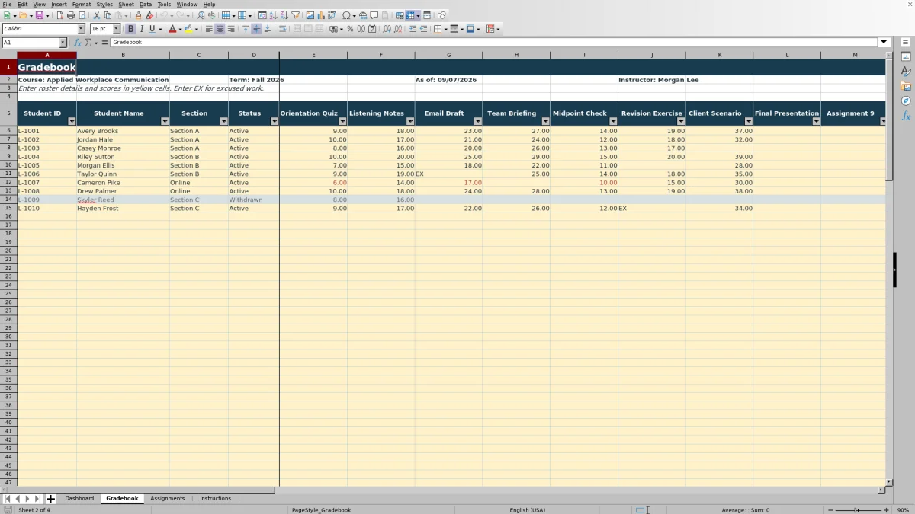Open filter dropdown on Student ID column

click(72, 122)
